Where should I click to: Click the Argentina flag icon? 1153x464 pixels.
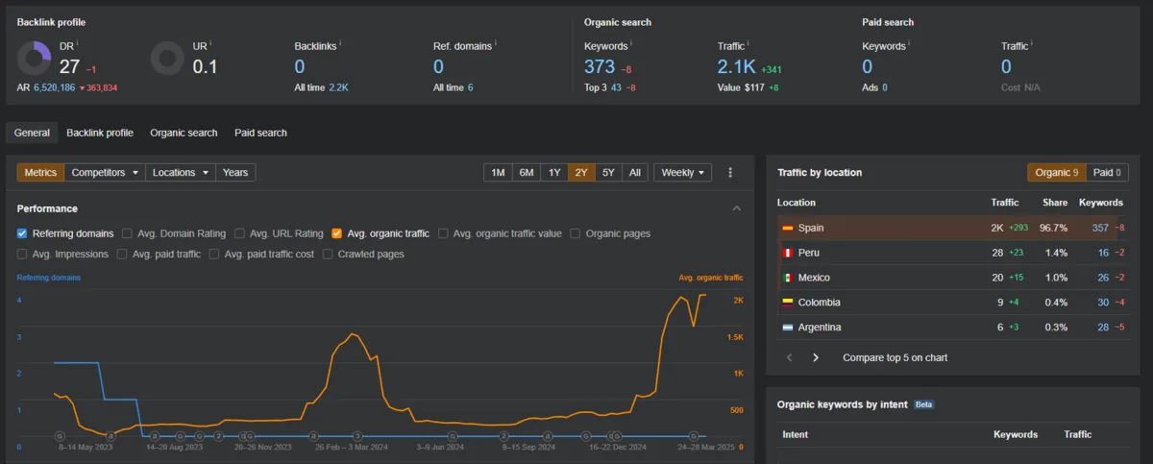[788, 328]
